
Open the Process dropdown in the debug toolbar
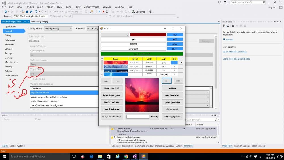(47, 16)
